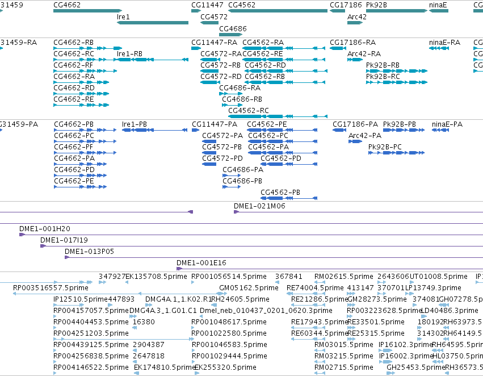483x376 pixels.
Task: Click EST EK255320.5prime
Action: pos(225,367)
